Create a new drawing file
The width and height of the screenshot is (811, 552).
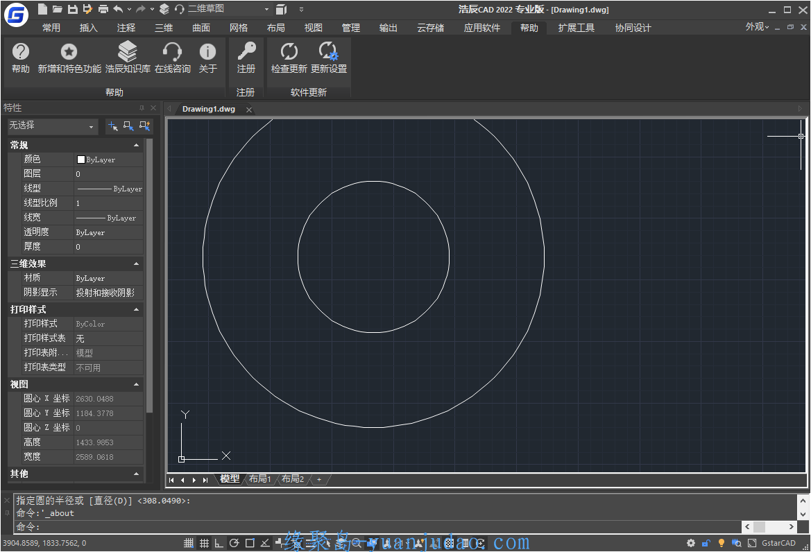pyautogui.click(x=43, y=9)
